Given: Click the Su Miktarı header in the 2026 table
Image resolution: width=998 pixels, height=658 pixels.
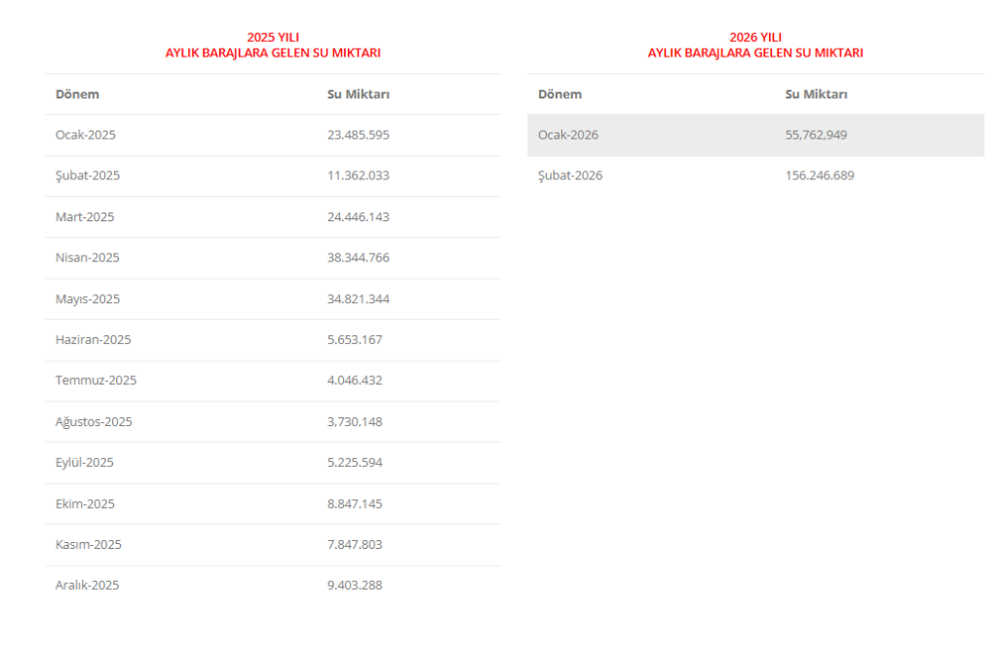Looking at the screenshot, I should [816, 95].
